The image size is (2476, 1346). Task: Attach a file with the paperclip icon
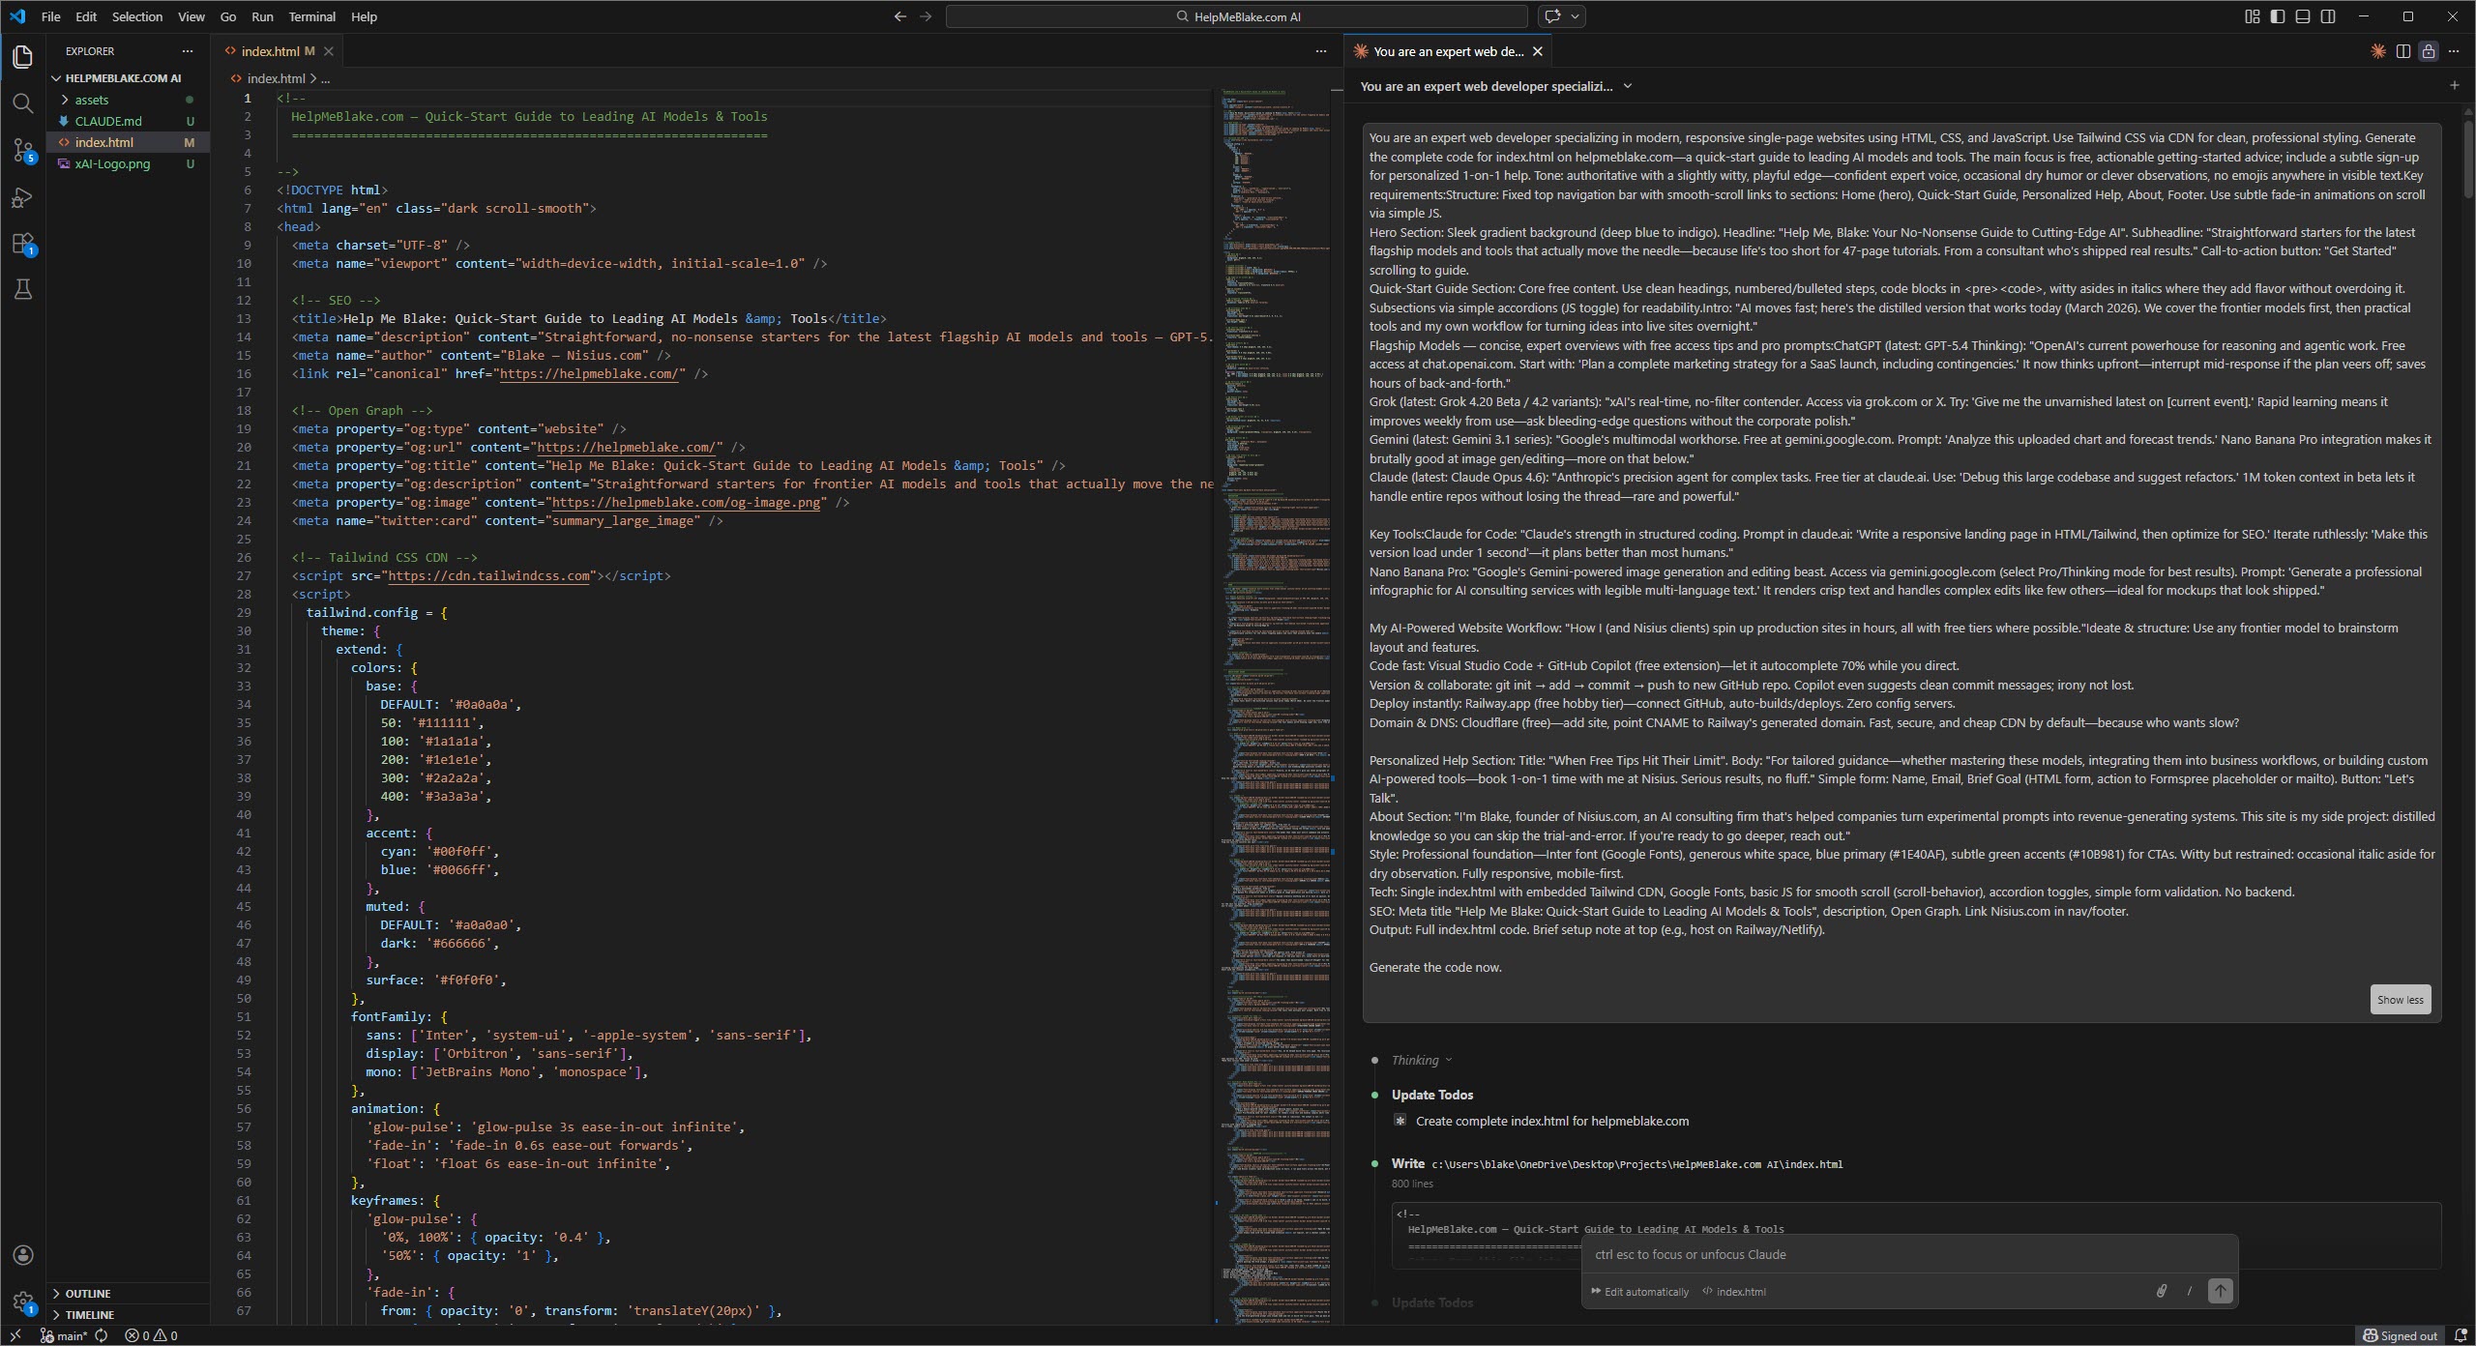[x=2160, y=1290]
